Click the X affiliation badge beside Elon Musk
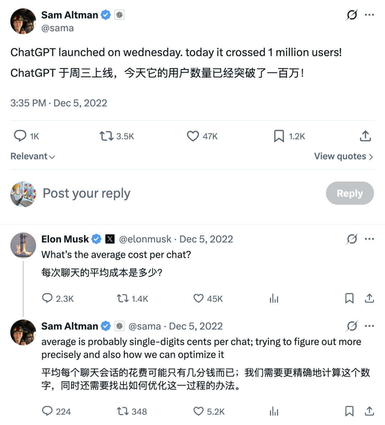Image resolution: width=385 pixels, height=425 pixels. click(110, 239)
